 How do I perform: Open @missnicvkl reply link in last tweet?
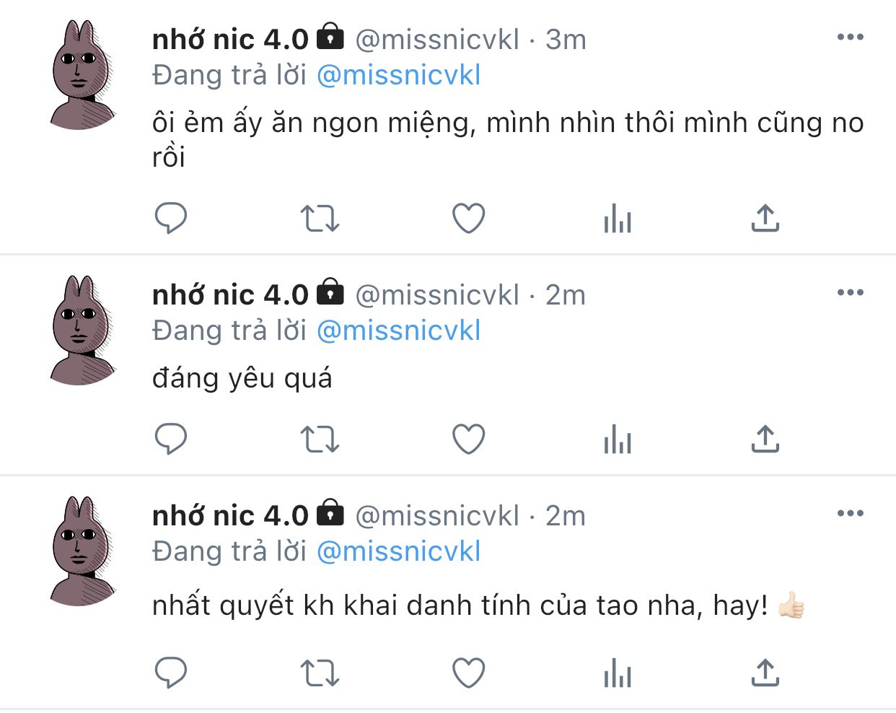pyautogui.click(x=398, y=551)
